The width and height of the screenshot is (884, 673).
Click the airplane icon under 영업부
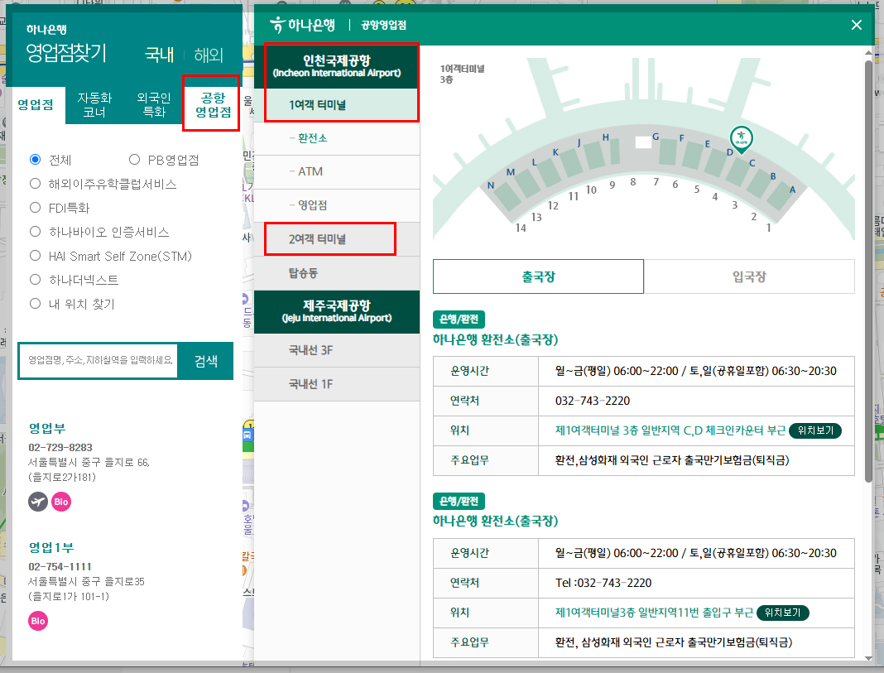pos(38,502)
